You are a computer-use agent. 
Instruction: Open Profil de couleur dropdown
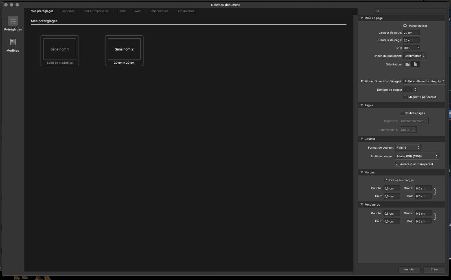[417, 156]
